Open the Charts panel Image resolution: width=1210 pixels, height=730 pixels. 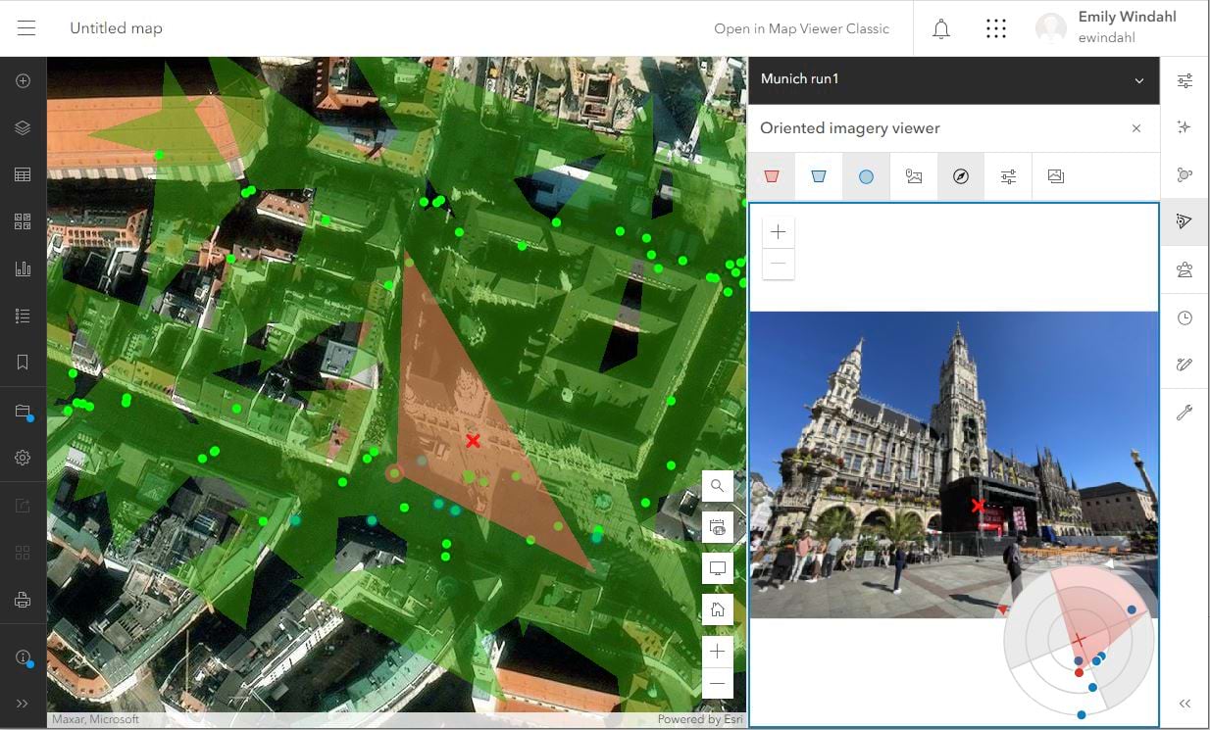[22, 268]
